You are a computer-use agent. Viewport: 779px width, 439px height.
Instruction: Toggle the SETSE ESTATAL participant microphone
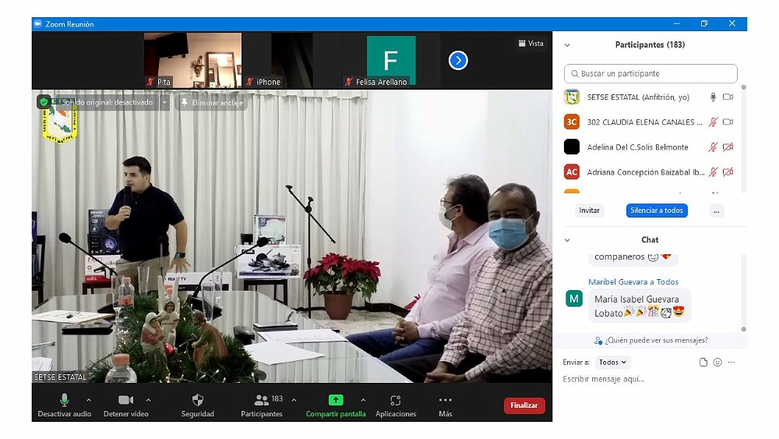pos(712,97)
